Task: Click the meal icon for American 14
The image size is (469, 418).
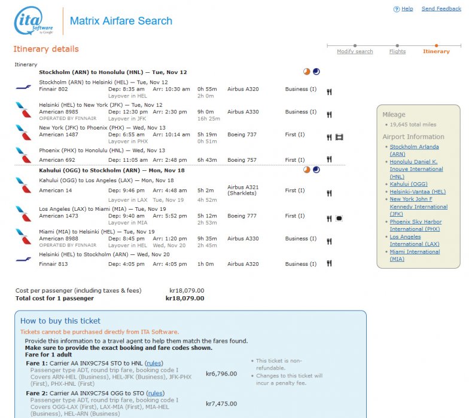Action: point(329,193)
